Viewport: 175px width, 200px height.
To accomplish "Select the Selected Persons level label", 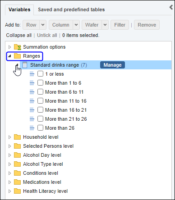I will 48,146.
